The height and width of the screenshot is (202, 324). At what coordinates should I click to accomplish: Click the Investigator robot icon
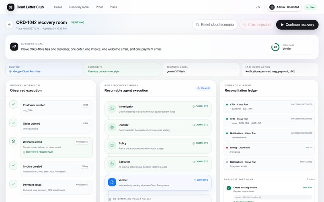click(x=112, y=109)
